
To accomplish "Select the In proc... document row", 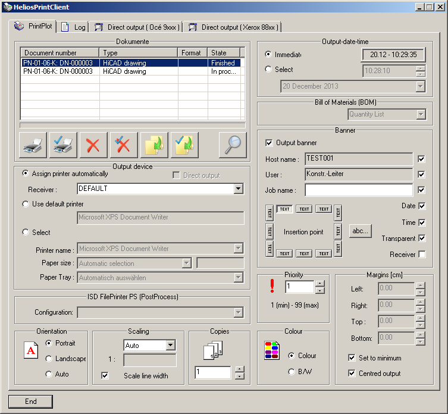I will 131,71.
